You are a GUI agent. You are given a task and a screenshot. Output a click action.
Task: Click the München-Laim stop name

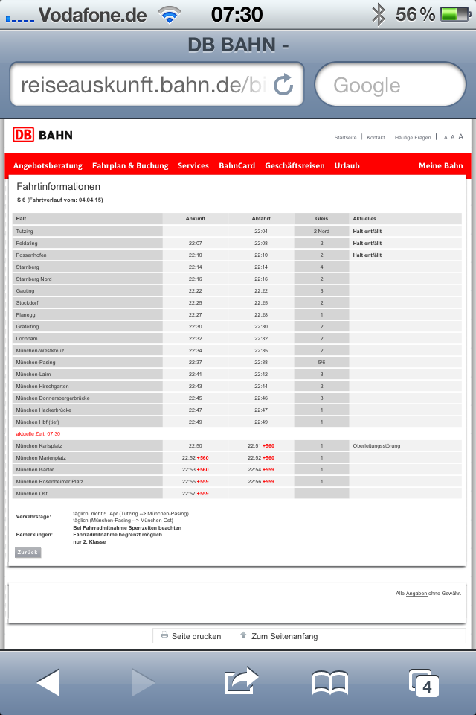click(33, 374)
